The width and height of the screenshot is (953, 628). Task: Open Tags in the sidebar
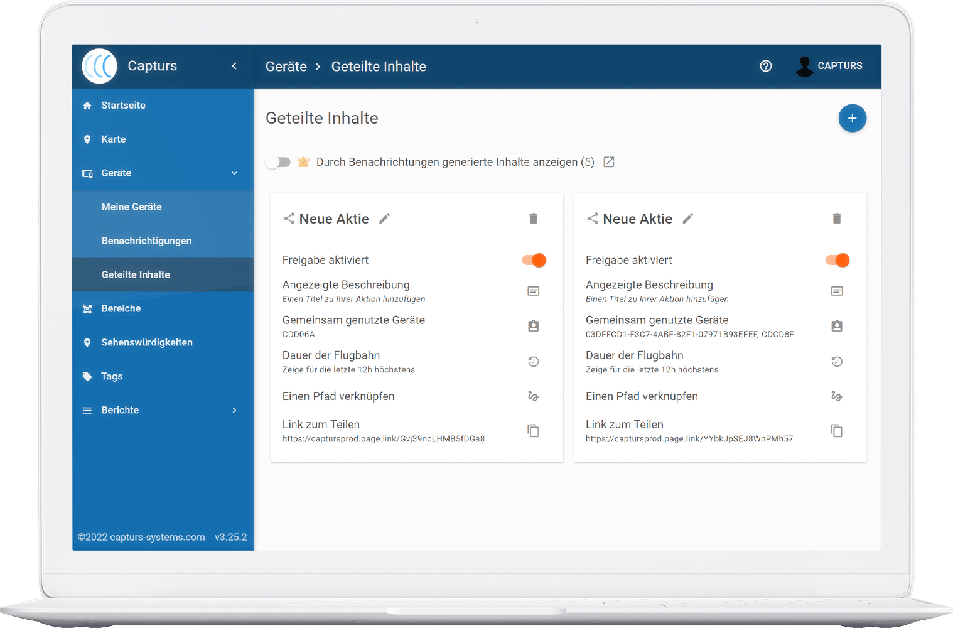tap(163, 377)
